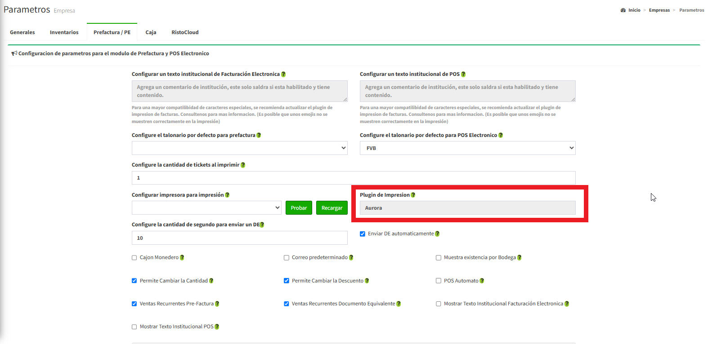The width and height of the screenshot is (708, 344).
Task: Switch to the Inventarios tab
Action: pos(64,32)
